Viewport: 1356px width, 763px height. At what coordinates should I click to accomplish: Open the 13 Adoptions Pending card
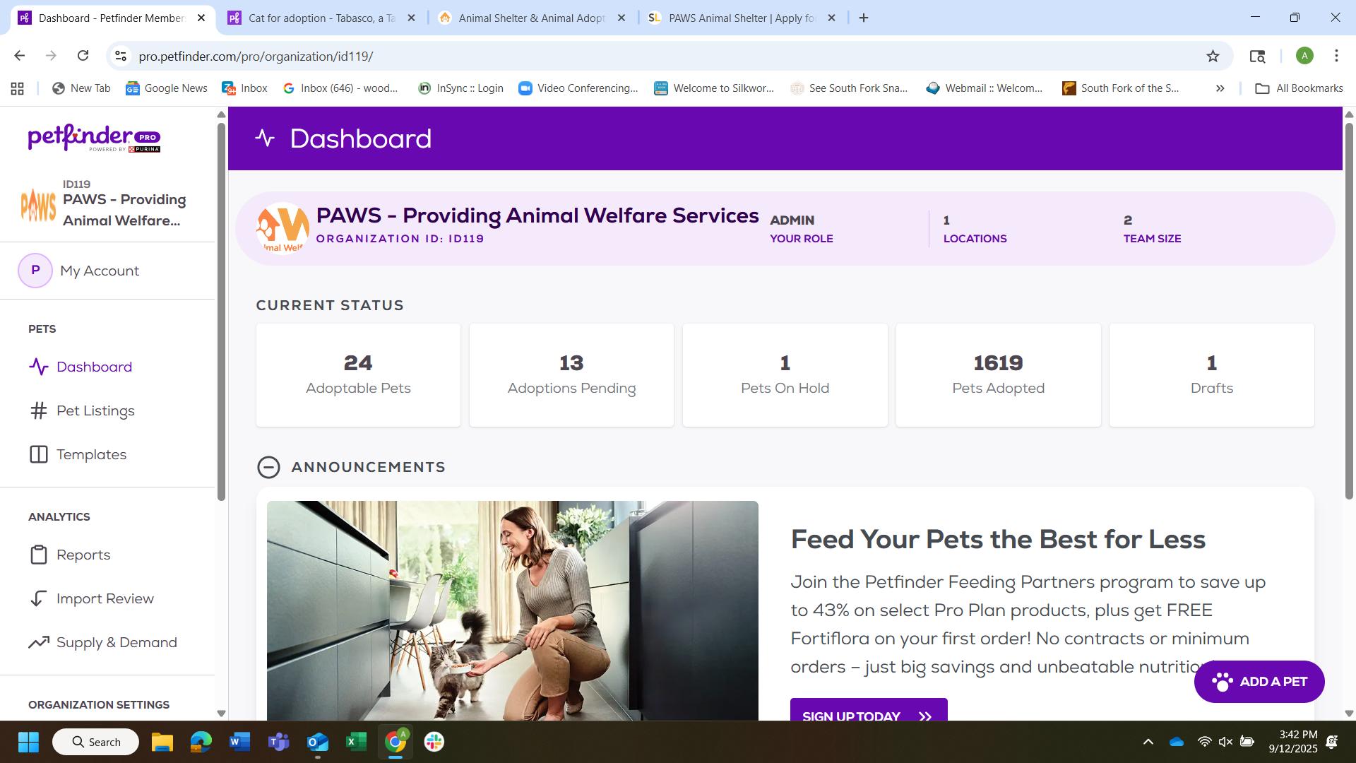click(571, 375)
